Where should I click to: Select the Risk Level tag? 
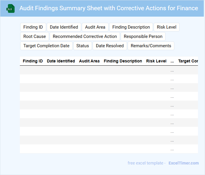point(166,27)
